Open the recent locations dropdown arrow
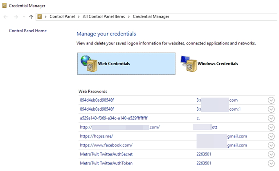 [24, 17]
